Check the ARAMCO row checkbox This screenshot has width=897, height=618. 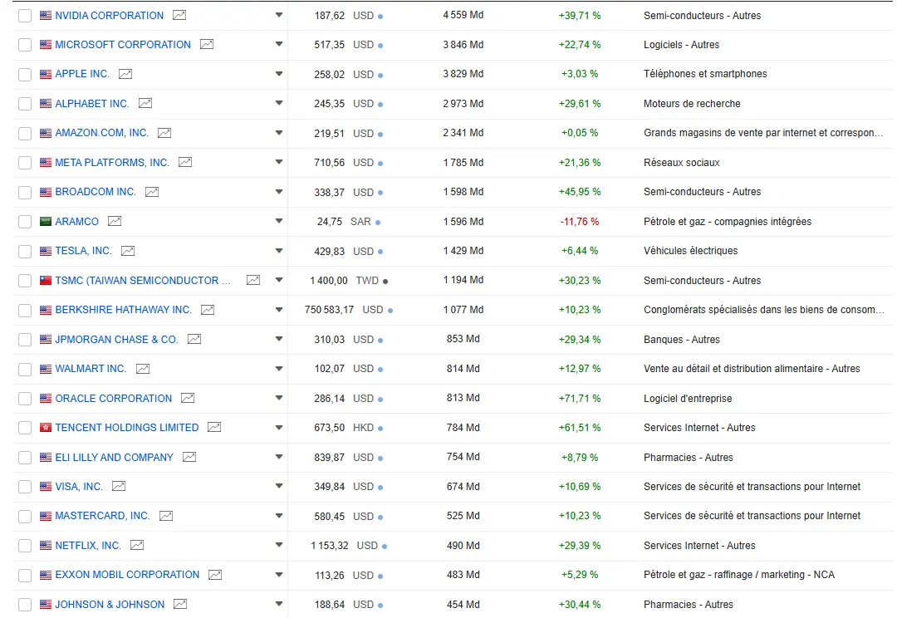[x=25, y=222]
